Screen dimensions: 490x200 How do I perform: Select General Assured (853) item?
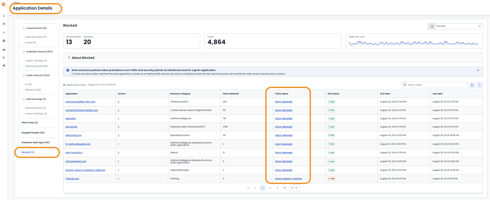[37, 66]
